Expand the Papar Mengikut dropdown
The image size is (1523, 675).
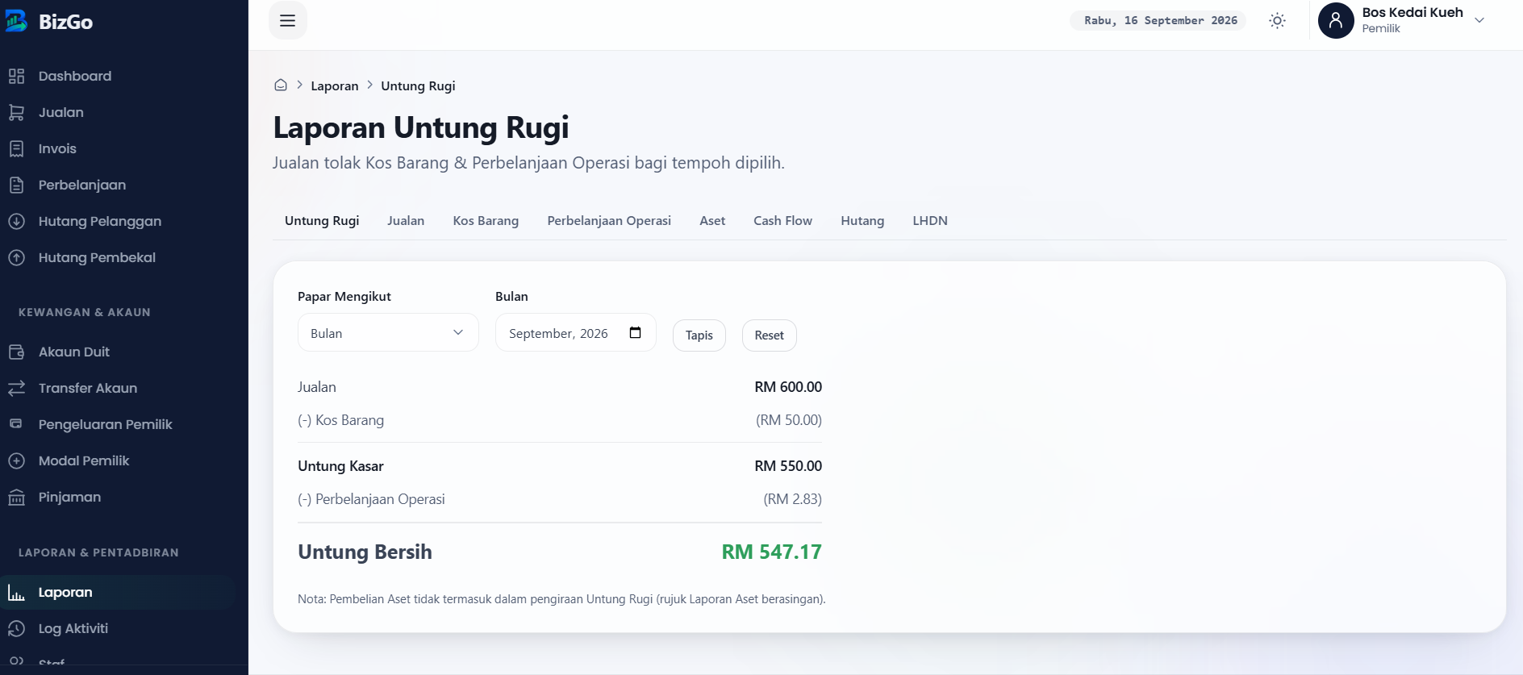coord(388,333)
